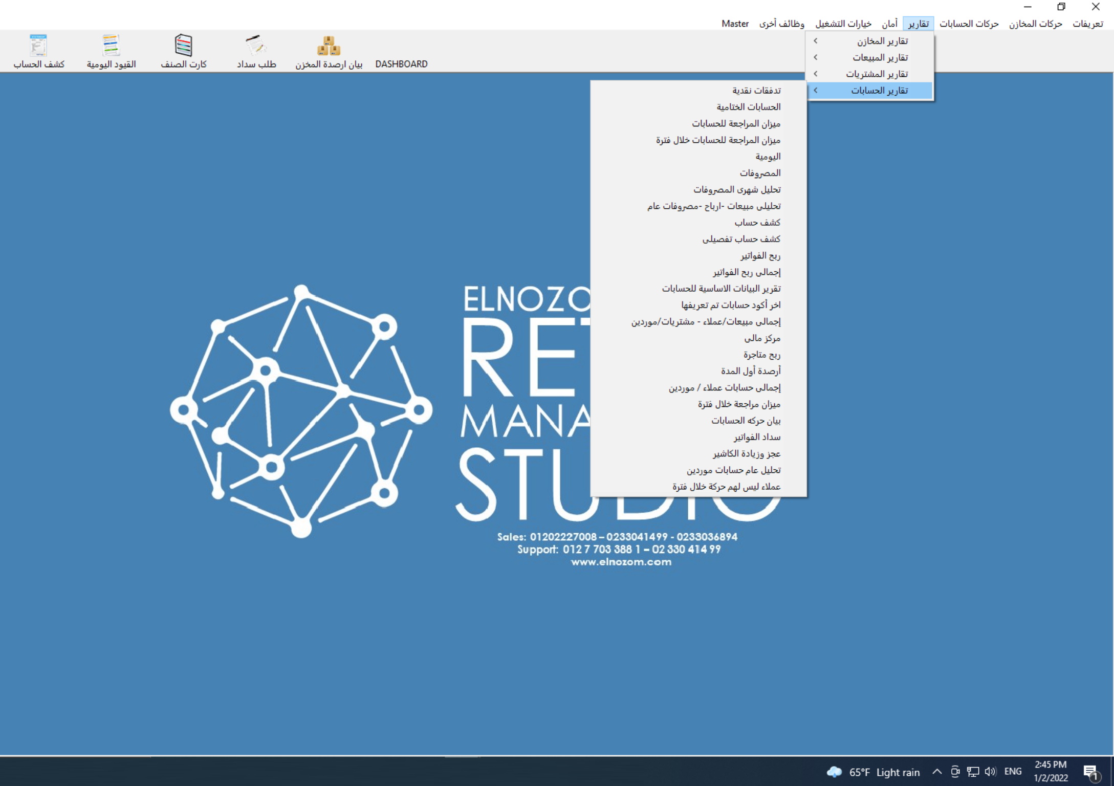
Task: Select أرصدة أول المدة entry
Action: click(x=699, y=371)
